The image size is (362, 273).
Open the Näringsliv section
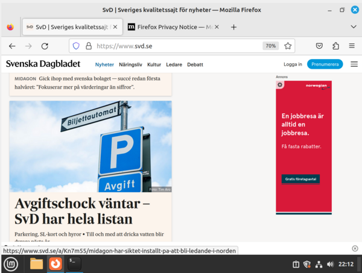coord(130,64)
